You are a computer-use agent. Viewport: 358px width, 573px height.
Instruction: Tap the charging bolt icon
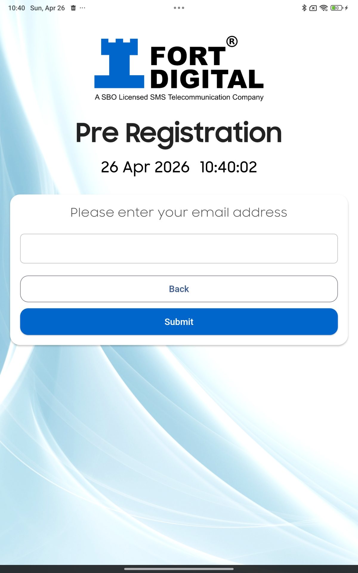coord(346,8)
